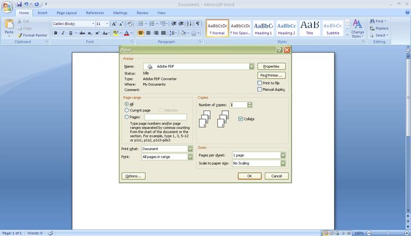Click the font color button

pos(127,33)
